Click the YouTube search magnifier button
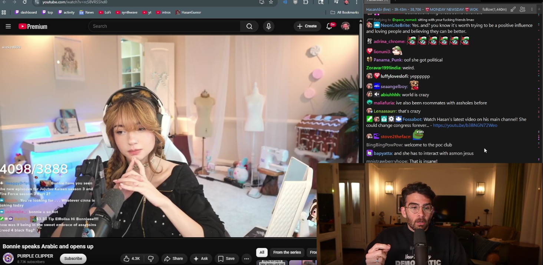Image resolution: width=543 pixels, height=265 pixels. (x=249, y=26)
